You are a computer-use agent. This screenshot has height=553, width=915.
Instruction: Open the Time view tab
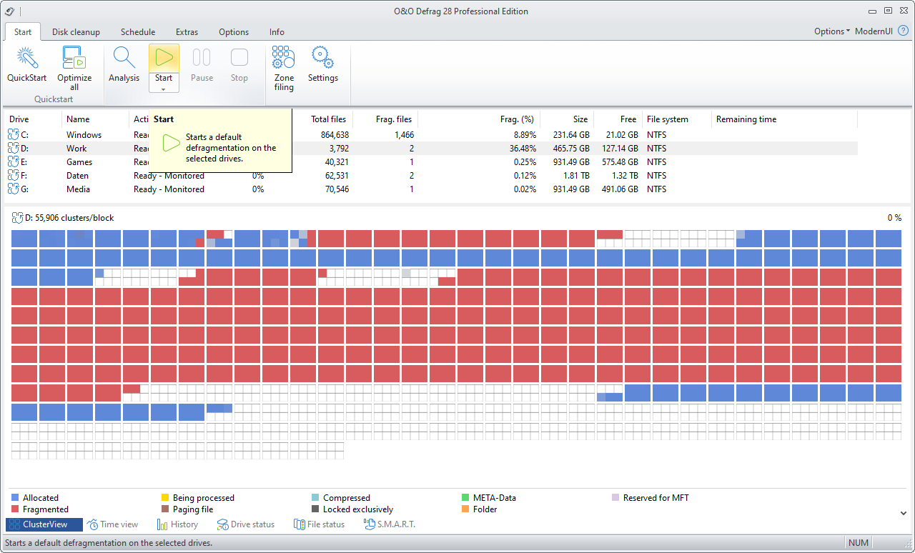point(113,524)
